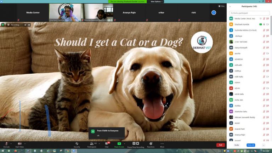The image size is (272, 153).
Task: Click the volume icon in system tray
Action: point(248,151)
